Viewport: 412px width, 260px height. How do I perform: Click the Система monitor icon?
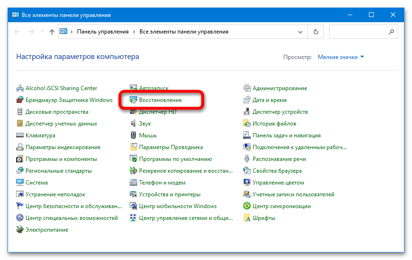pos(20,183)
